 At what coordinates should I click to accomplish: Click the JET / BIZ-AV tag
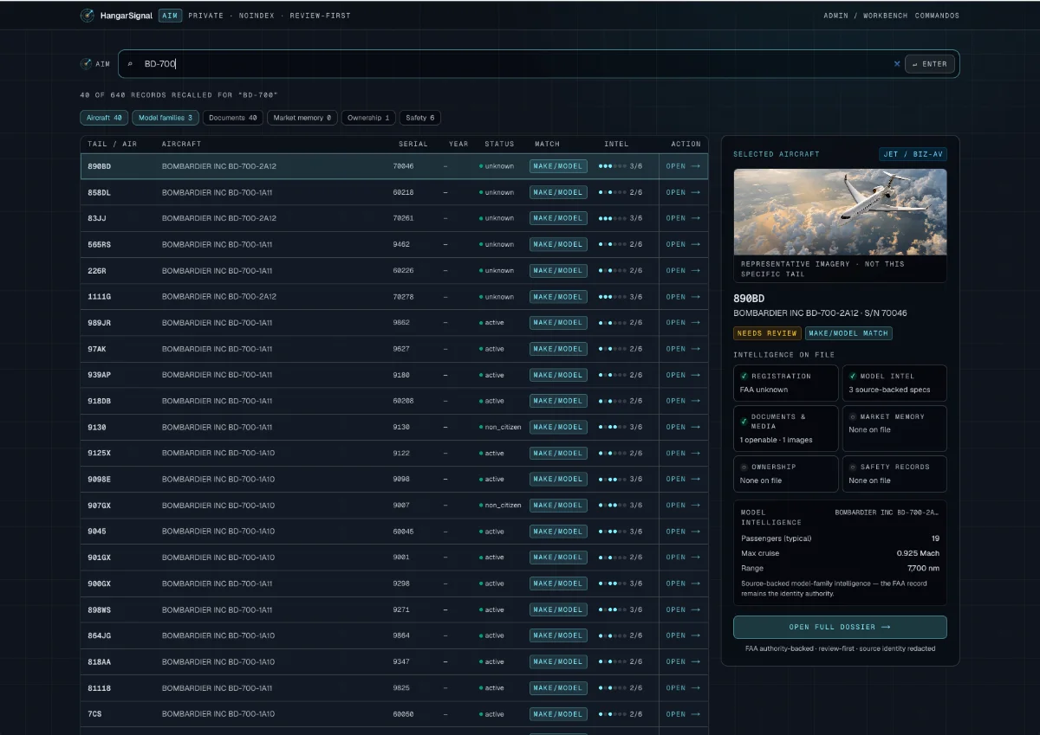coord(913,154)
